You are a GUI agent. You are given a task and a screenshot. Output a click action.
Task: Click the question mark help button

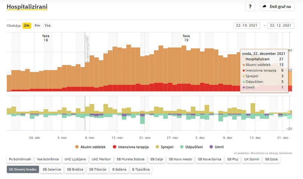(250, 6)
